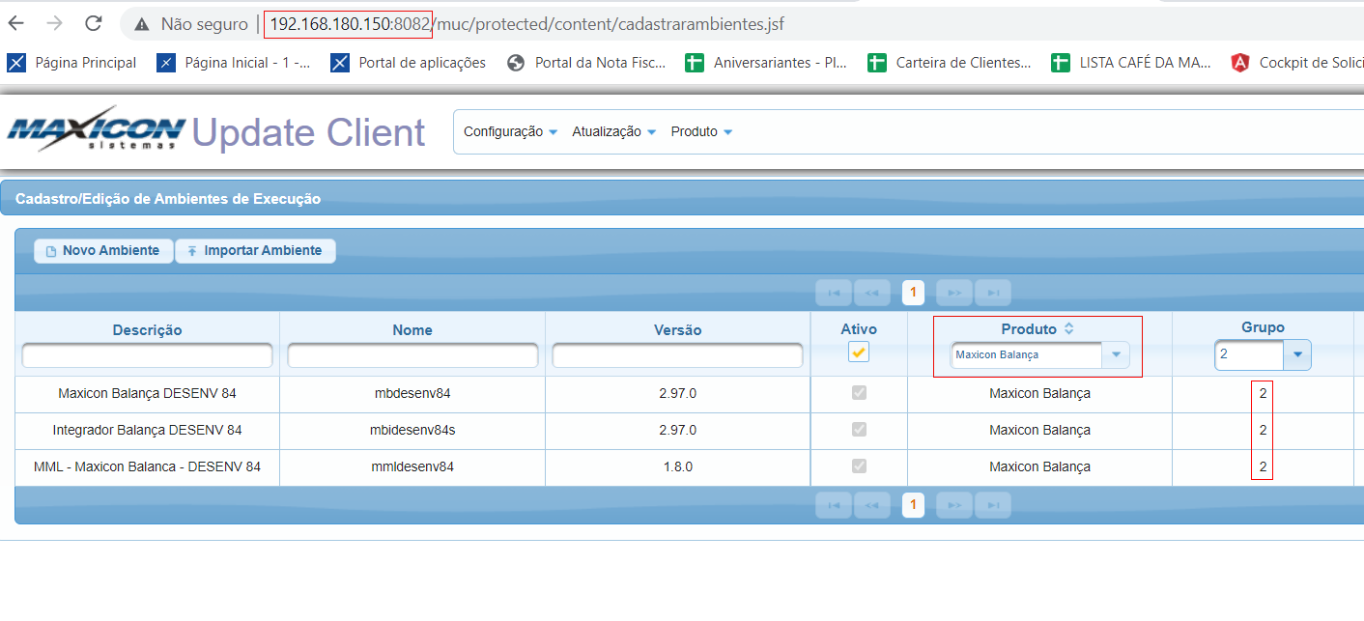Click the Descrição column header

[x=147, y=329]
